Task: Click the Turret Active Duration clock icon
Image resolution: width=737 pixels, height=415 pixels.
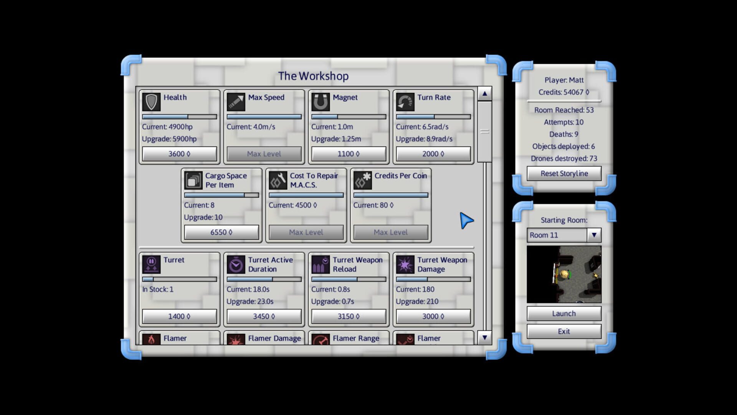Action: click(x=236, y=264)
